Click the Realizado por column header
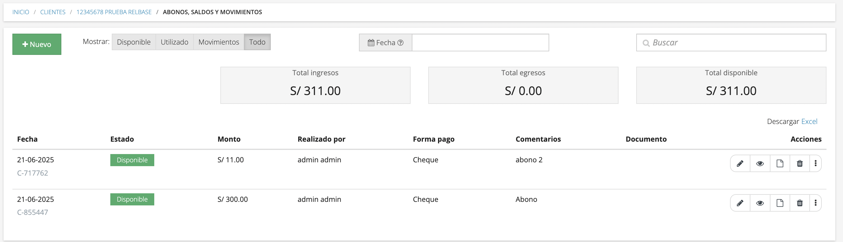This screenshot has width=843, height=242. click(x=322, y=139)
